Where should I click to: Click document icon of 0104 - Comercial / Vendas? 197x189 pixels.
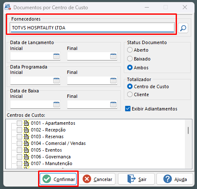coord(26,143)
